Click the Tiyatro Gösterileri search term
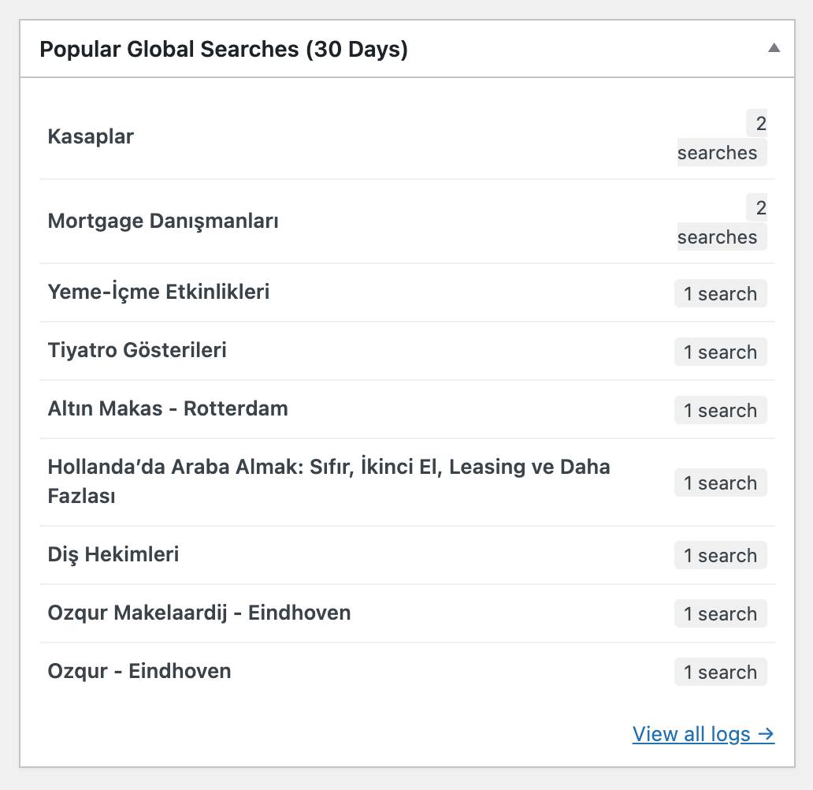Viewport: 813px width, 790px height. [137, 350]
